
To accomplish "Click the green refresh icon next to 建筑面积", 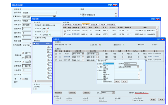I will [124, 45].
